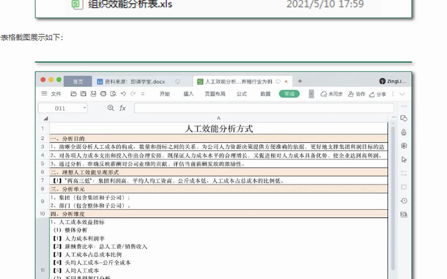Open the history panel in the right sidebar

click(x=404, y=201)
